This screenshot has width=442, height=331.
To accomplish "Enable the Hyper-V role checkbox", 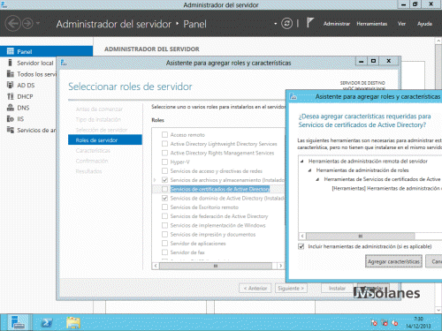I will (164, 162).
